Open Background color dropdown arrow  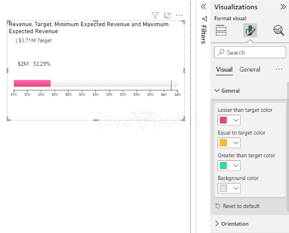[235, 188]
